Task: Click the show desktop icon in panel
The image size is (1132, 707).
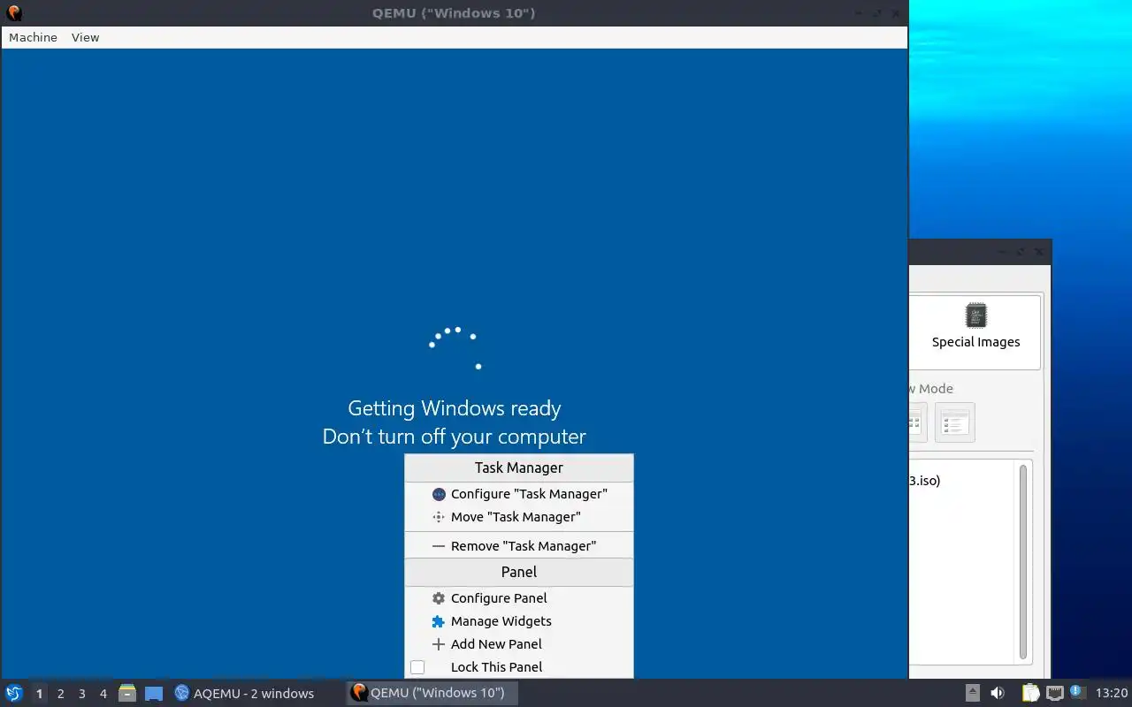Action: click(x=154, y=693)
